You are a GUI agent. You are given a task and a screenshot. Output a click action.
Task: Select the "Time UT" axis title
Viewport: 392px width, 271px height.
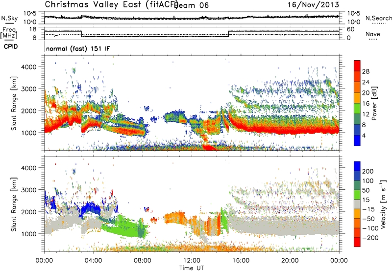[x=192, y=268]
